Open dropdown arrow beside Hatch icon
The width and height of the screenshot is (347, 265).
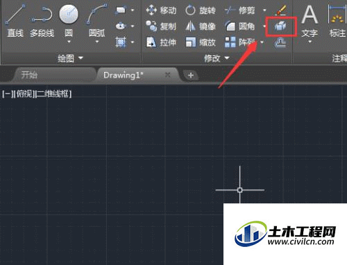[133, 42]
